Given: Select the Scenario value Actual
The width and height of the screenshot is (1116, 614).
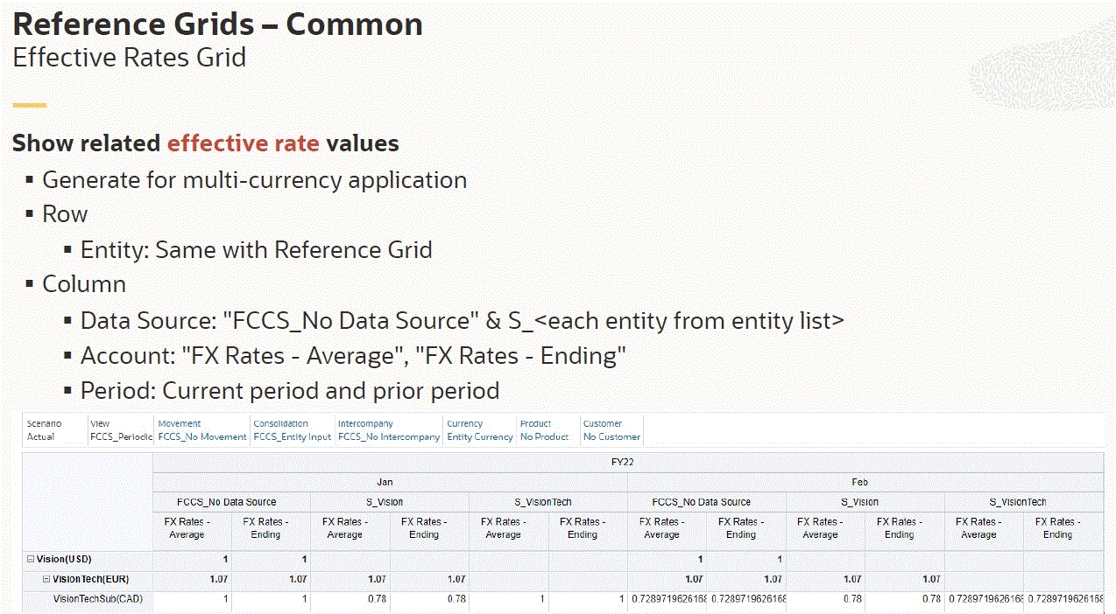Looking at the screenshot, I should point(40,436).
